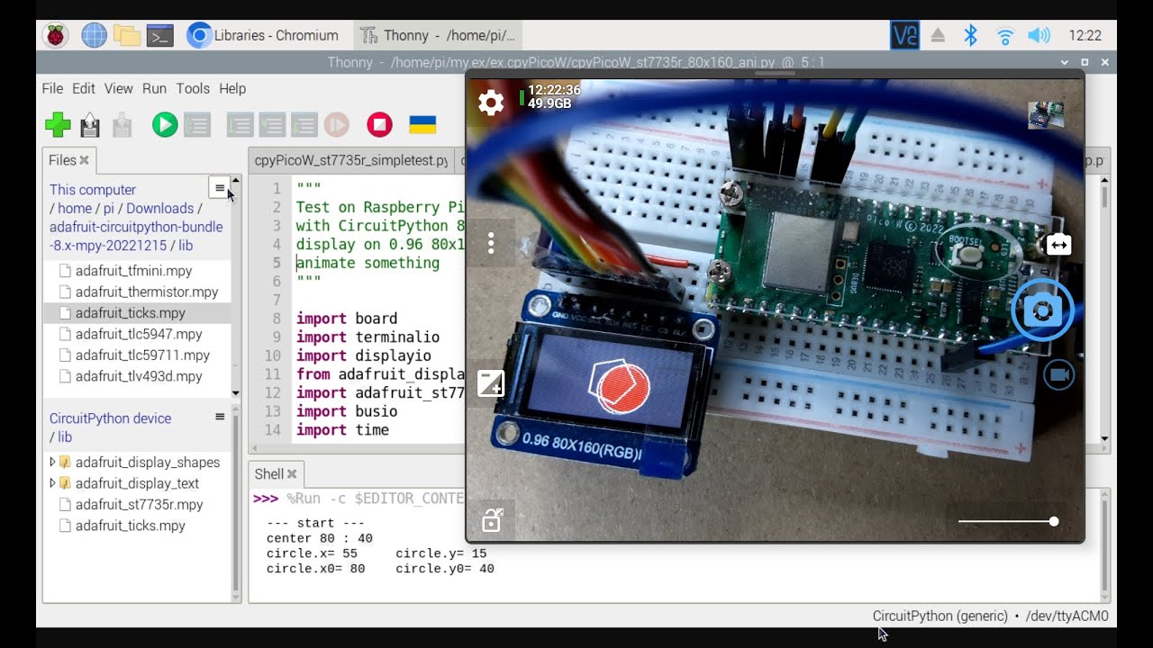
Task: Click CircuitPython (generic) interpreter status text
Action: coord(940,616)
